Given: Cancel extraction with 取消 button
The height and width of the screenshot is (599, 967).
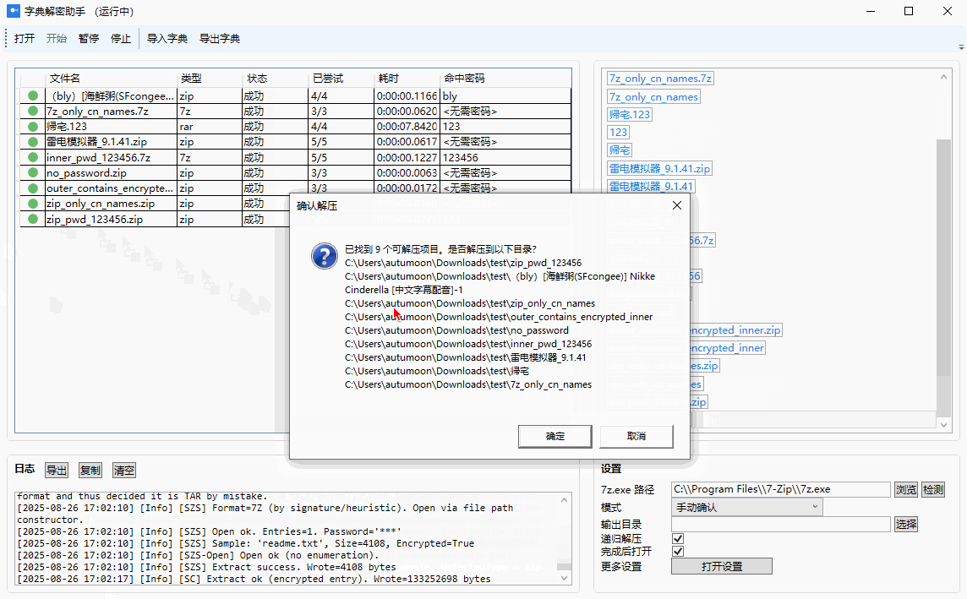Looking at the screenshot, I should point(636,436).
